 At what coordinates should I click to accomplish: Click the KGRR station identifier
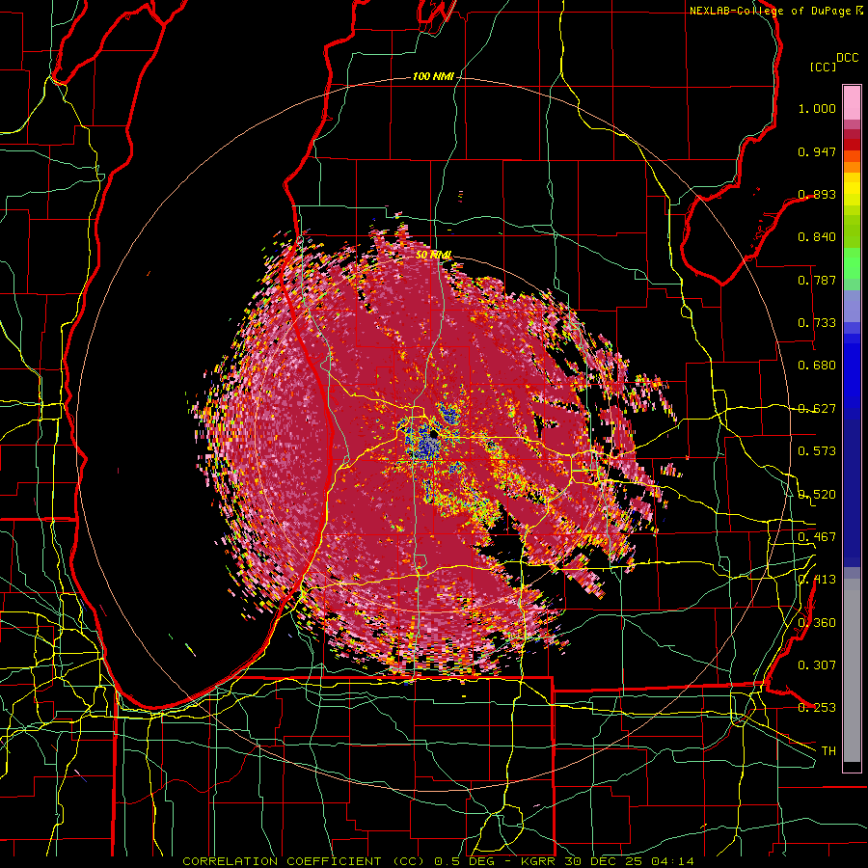click(538, 861)
